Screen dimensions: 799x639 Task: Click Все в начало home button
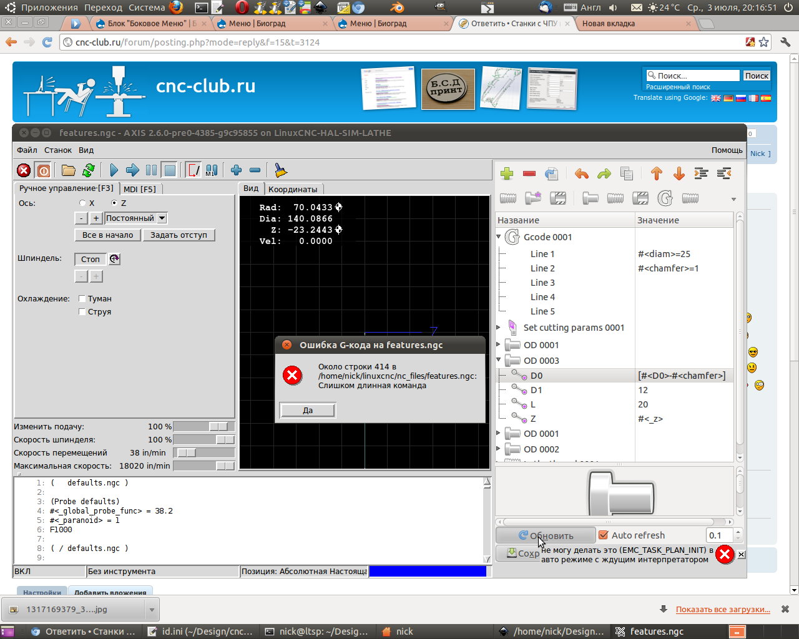pos(108,235)
